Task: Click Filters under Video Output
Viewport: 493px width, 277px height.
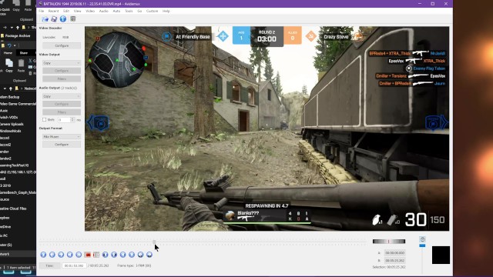Action: [62, 78]
